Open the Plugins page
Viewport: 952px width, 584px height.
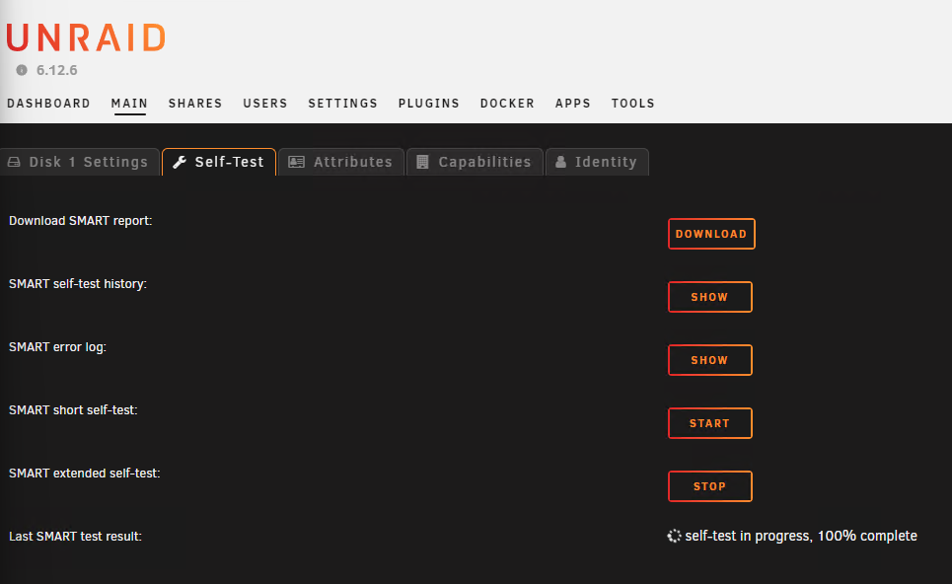coord(429,104)
